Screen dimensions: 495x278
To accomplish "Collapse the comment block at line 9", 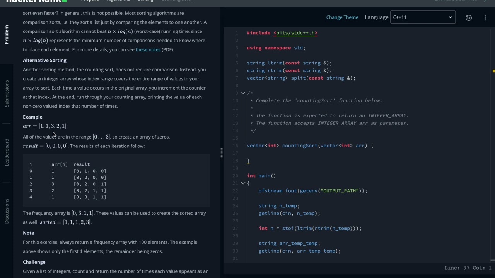I will click(243, 93).
